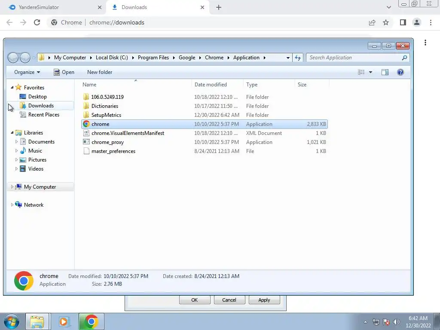Image resolution: width=440 pixels, height=330 pixels.
Task: Click the New folder button
Action: coord(100,72)
